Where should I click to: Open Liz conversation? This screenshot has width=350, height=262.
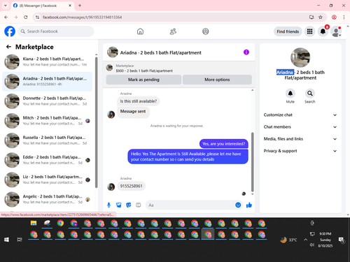[47, 180]
